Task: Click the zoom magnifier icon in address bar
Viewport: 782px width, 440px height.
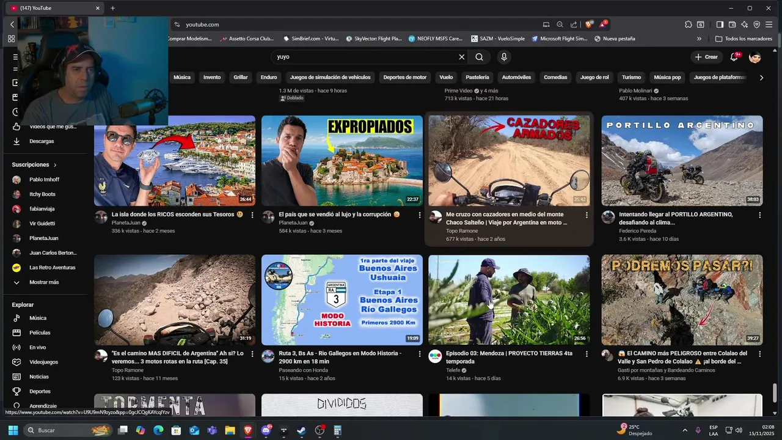Action: 560,24
